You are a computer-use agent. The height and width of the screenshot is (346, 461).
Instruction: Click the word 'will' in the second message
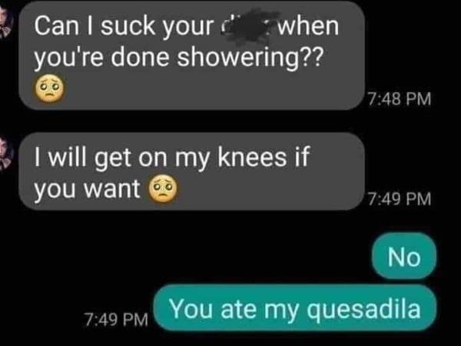coord(68,157)
